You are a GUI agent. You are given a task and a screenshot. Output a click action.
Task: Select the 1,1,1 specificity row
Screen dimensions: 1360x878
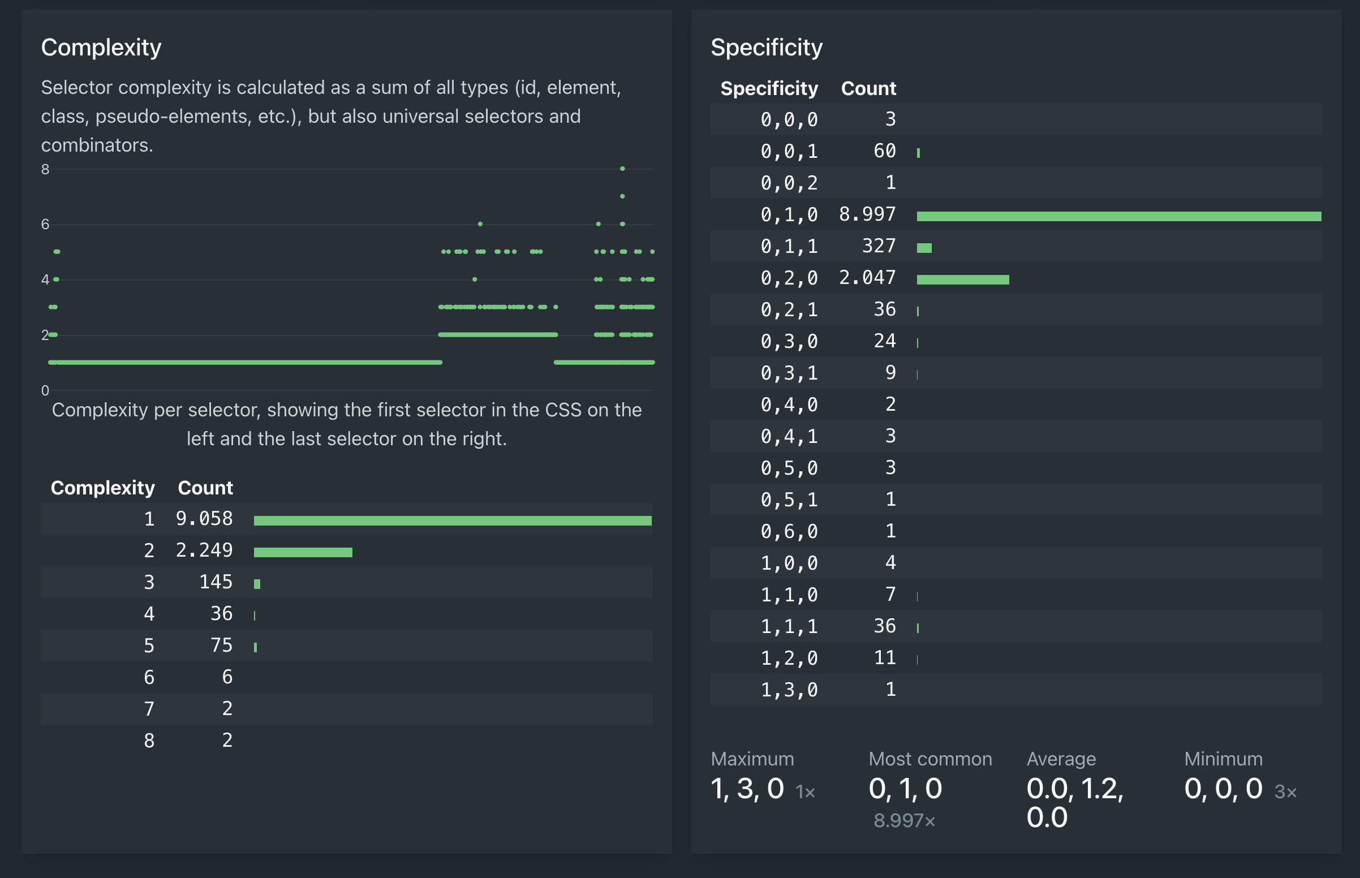tap(789, 627)
